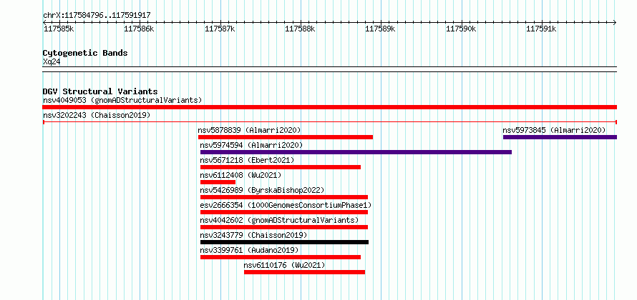The width and height of the screenshot is (637, 300).
Task: Select the red bar under nsv3399761
Action: [281, 257]
